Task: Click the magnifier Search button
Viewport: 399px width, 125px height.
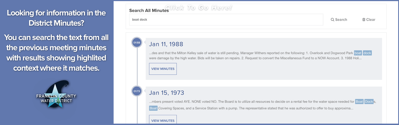Action: coord(339,20)
